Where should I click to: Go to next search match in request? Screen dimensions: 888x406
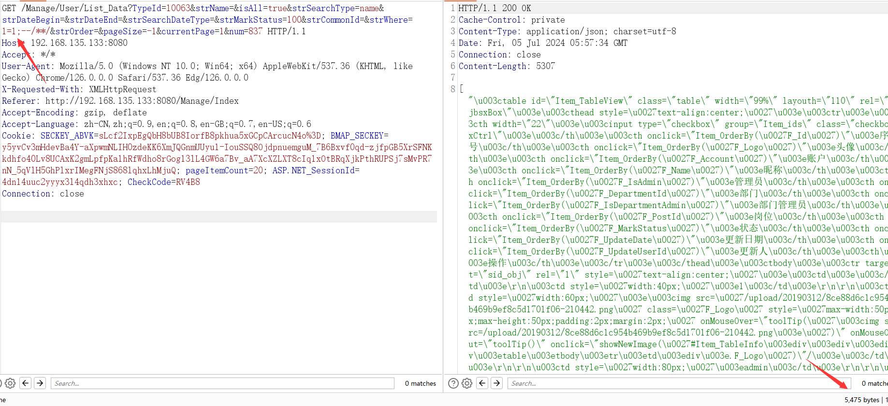coord(40,383)
